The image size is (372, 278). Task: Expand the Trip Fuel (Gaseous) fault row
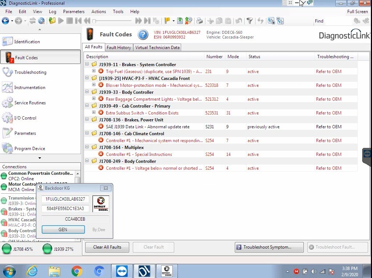point(94,71)
